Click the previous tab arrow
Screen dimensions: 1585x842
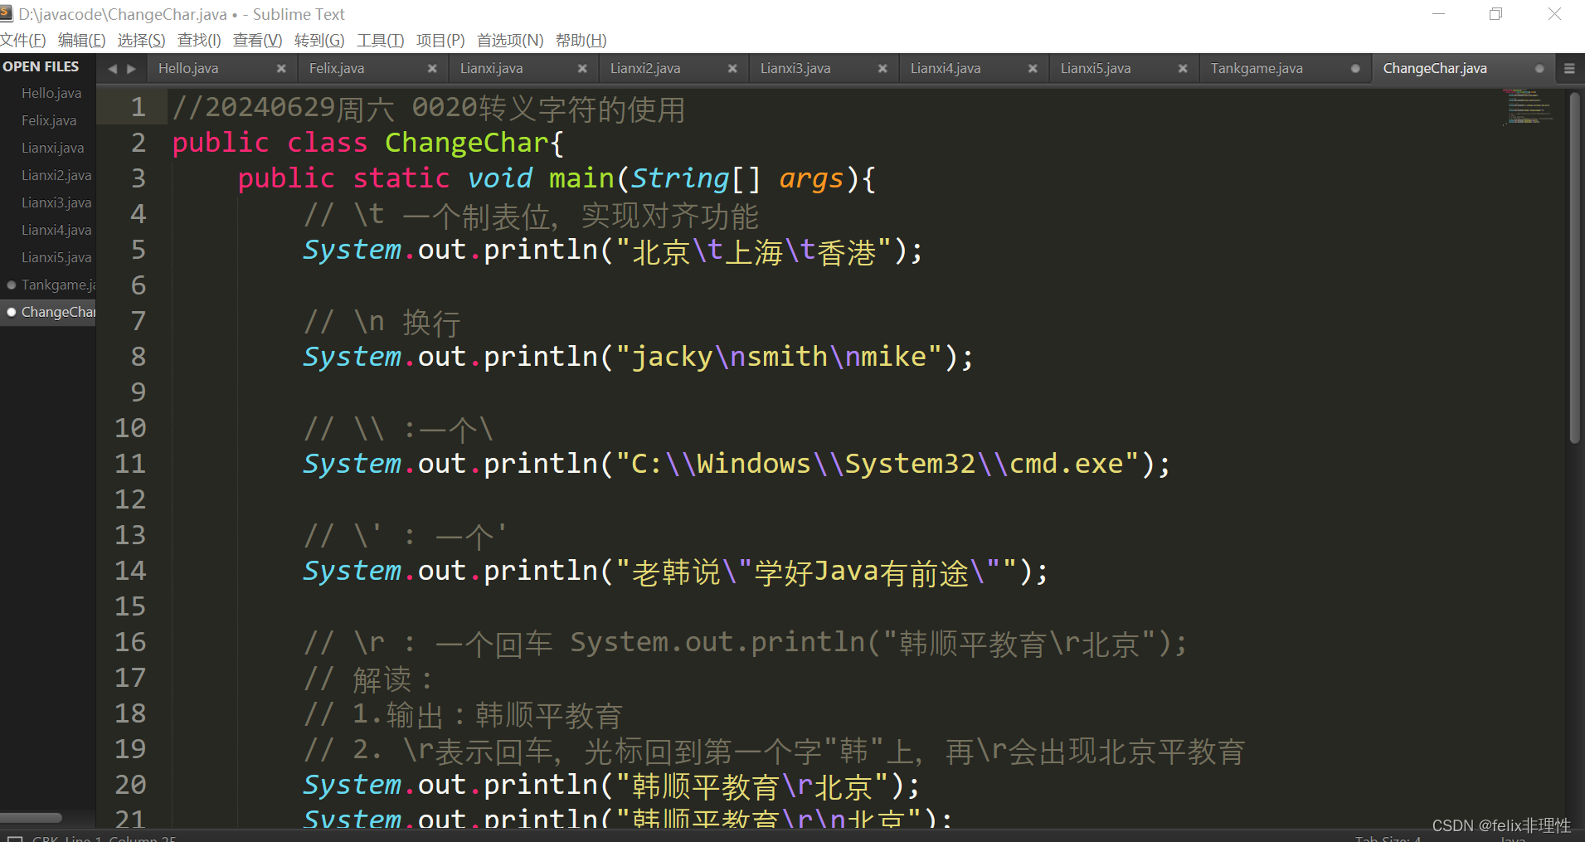113,69
